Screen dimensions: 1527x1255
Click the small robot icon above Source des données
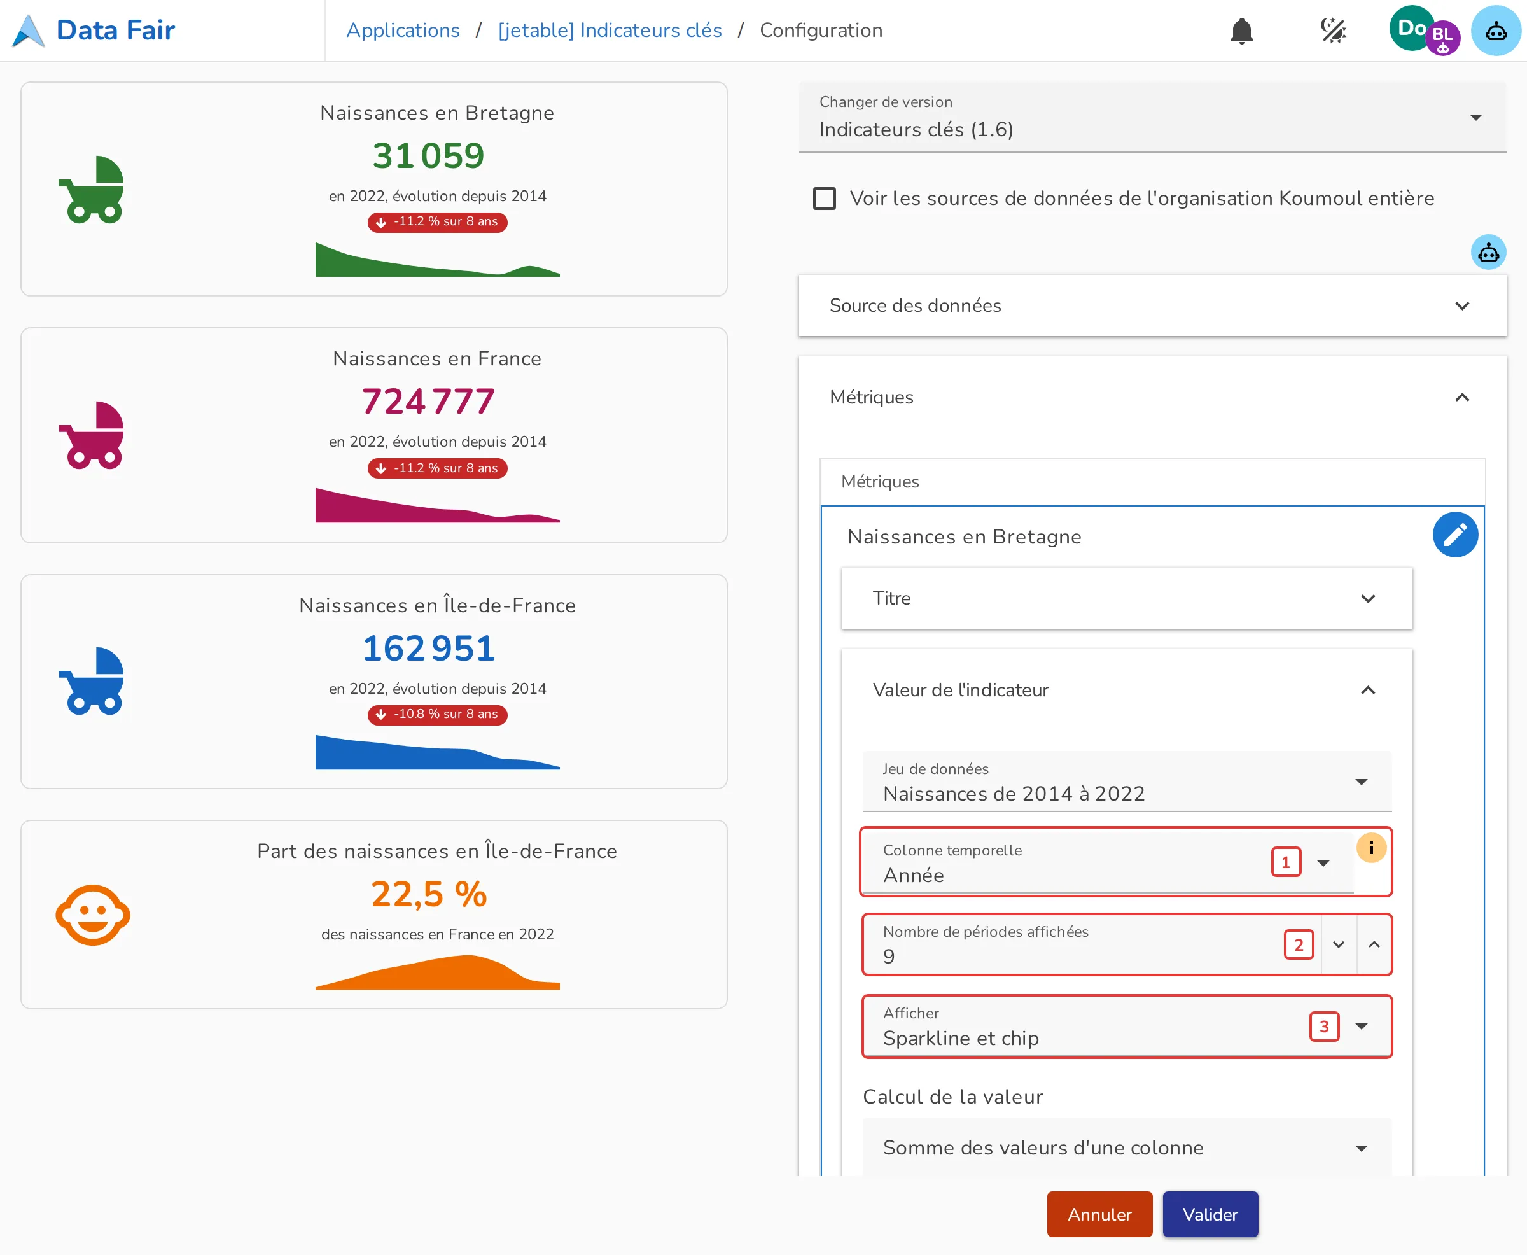[x=1488, y=252]
